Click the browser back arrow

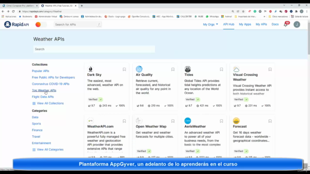coord(3,12)
